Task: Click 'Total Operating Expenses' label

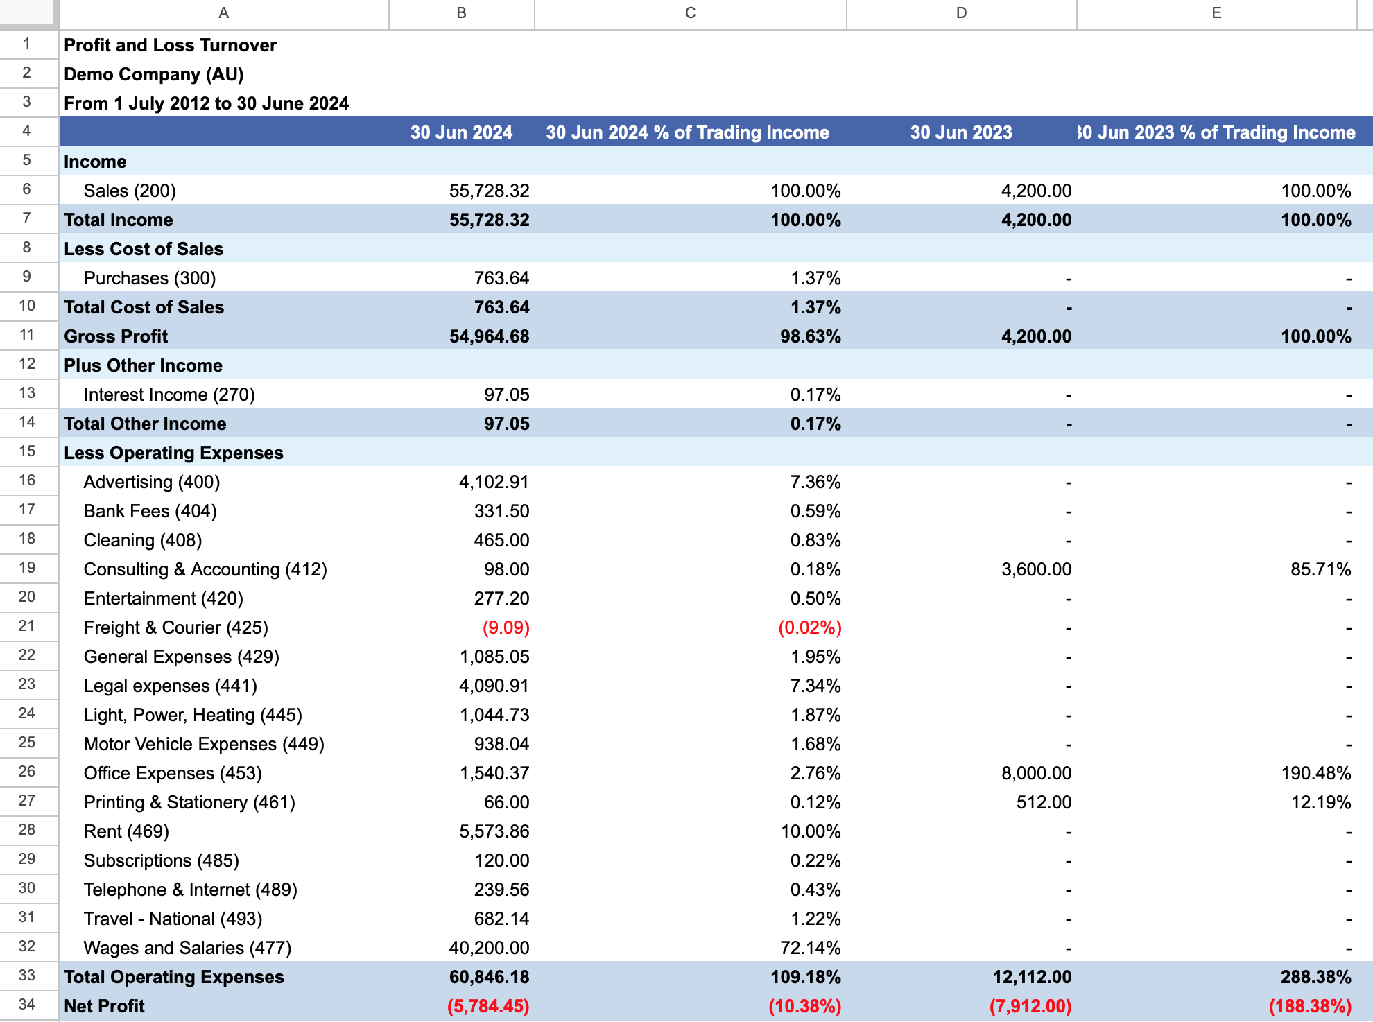Action: (x=174, y=977)
